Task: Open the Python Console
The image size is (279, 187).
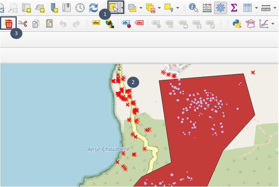Action: [x=237, y=24]
